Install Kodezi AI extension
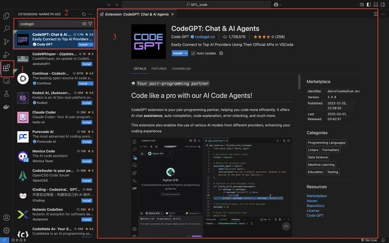389x243 pixels. click(87, 103)
